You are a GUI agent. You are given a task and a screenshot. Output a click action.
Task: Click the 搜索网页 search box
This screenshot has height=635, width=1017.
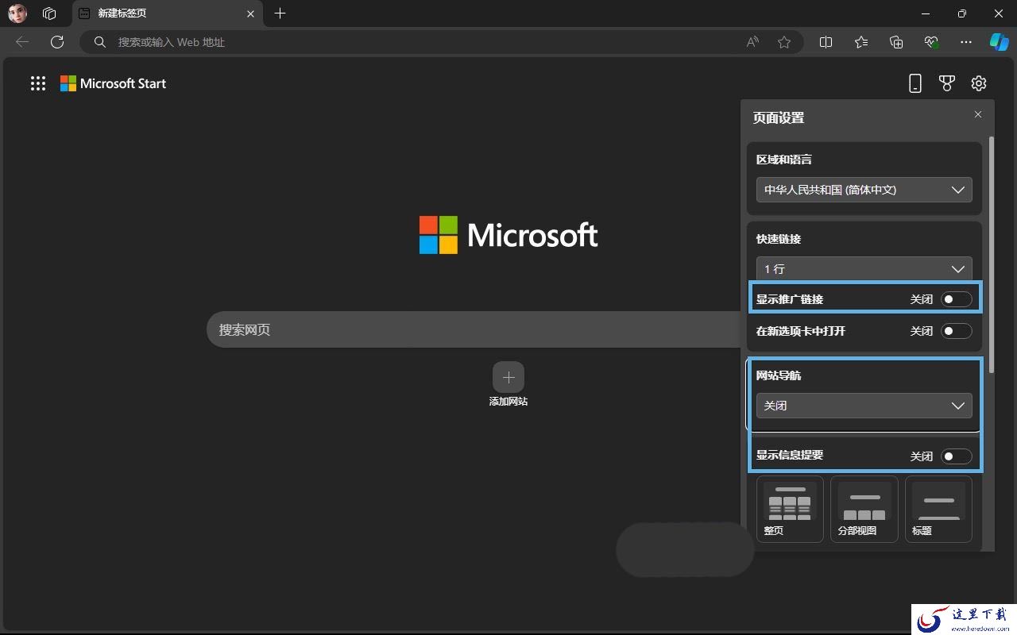(x=474, y=329)
